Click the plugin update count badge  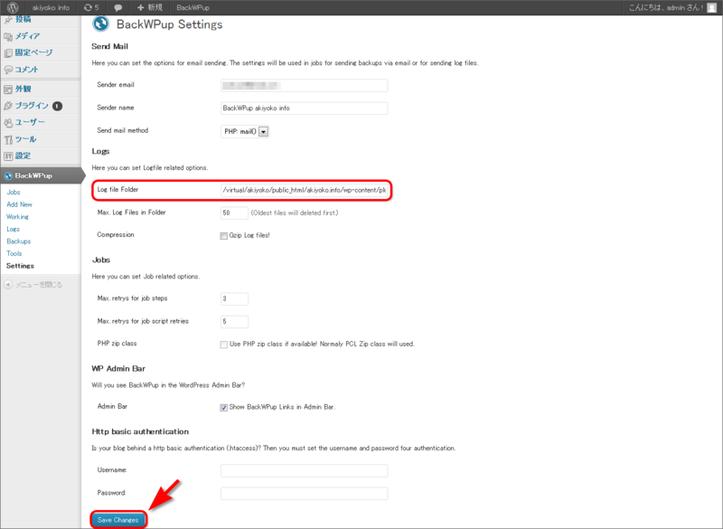click(57, 106)
